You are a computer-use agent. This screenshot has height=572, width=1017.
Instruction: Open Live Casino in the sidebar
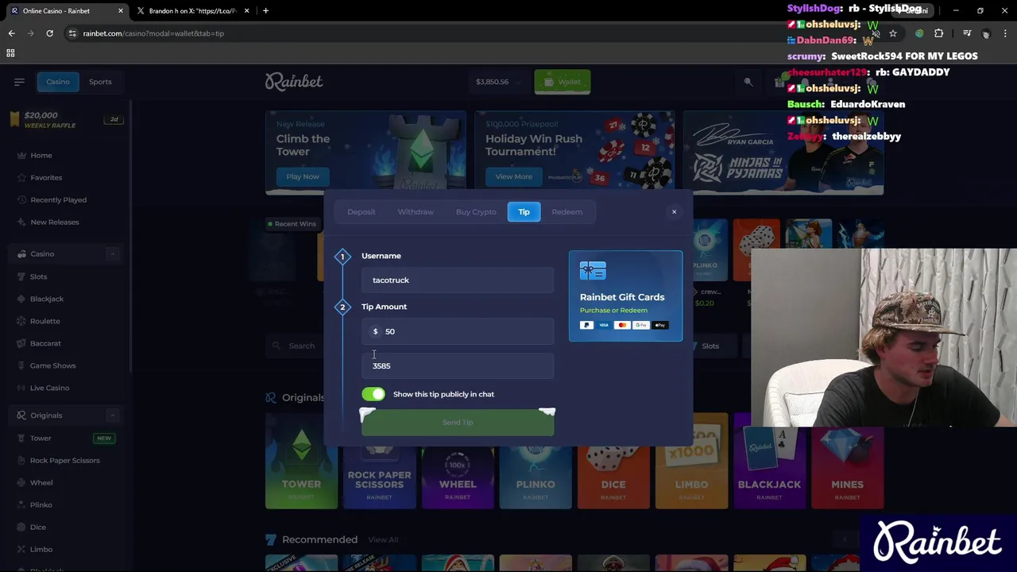(x=49, y=388)
